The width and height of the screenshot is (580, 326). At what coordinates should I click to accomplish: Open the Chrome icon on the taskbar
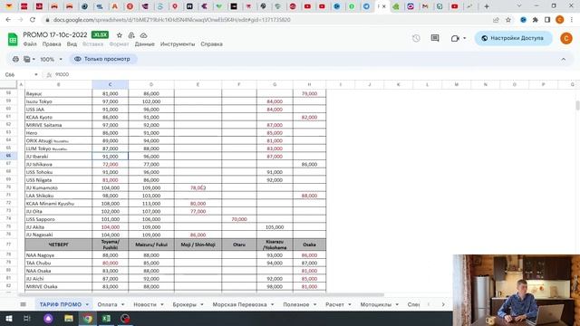pyautogui.click(x=87, y=318)
